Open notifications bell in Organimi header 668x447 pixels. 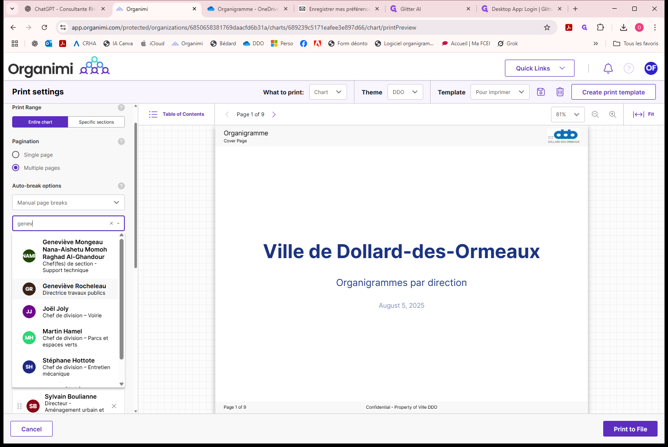608,68
